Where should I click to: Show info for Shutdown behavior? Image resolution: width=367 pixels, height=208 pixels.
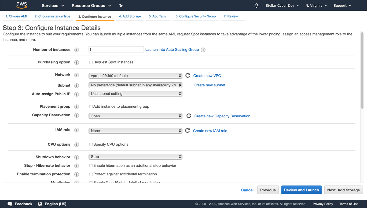[77, 157]
